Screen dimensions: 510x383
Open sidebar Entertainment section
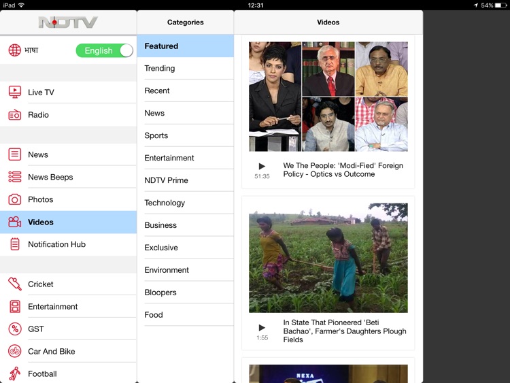[x=68, y=307]
